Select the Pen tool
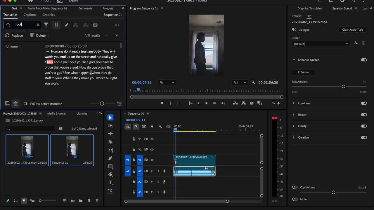374x210 pixels. (110, 158)
